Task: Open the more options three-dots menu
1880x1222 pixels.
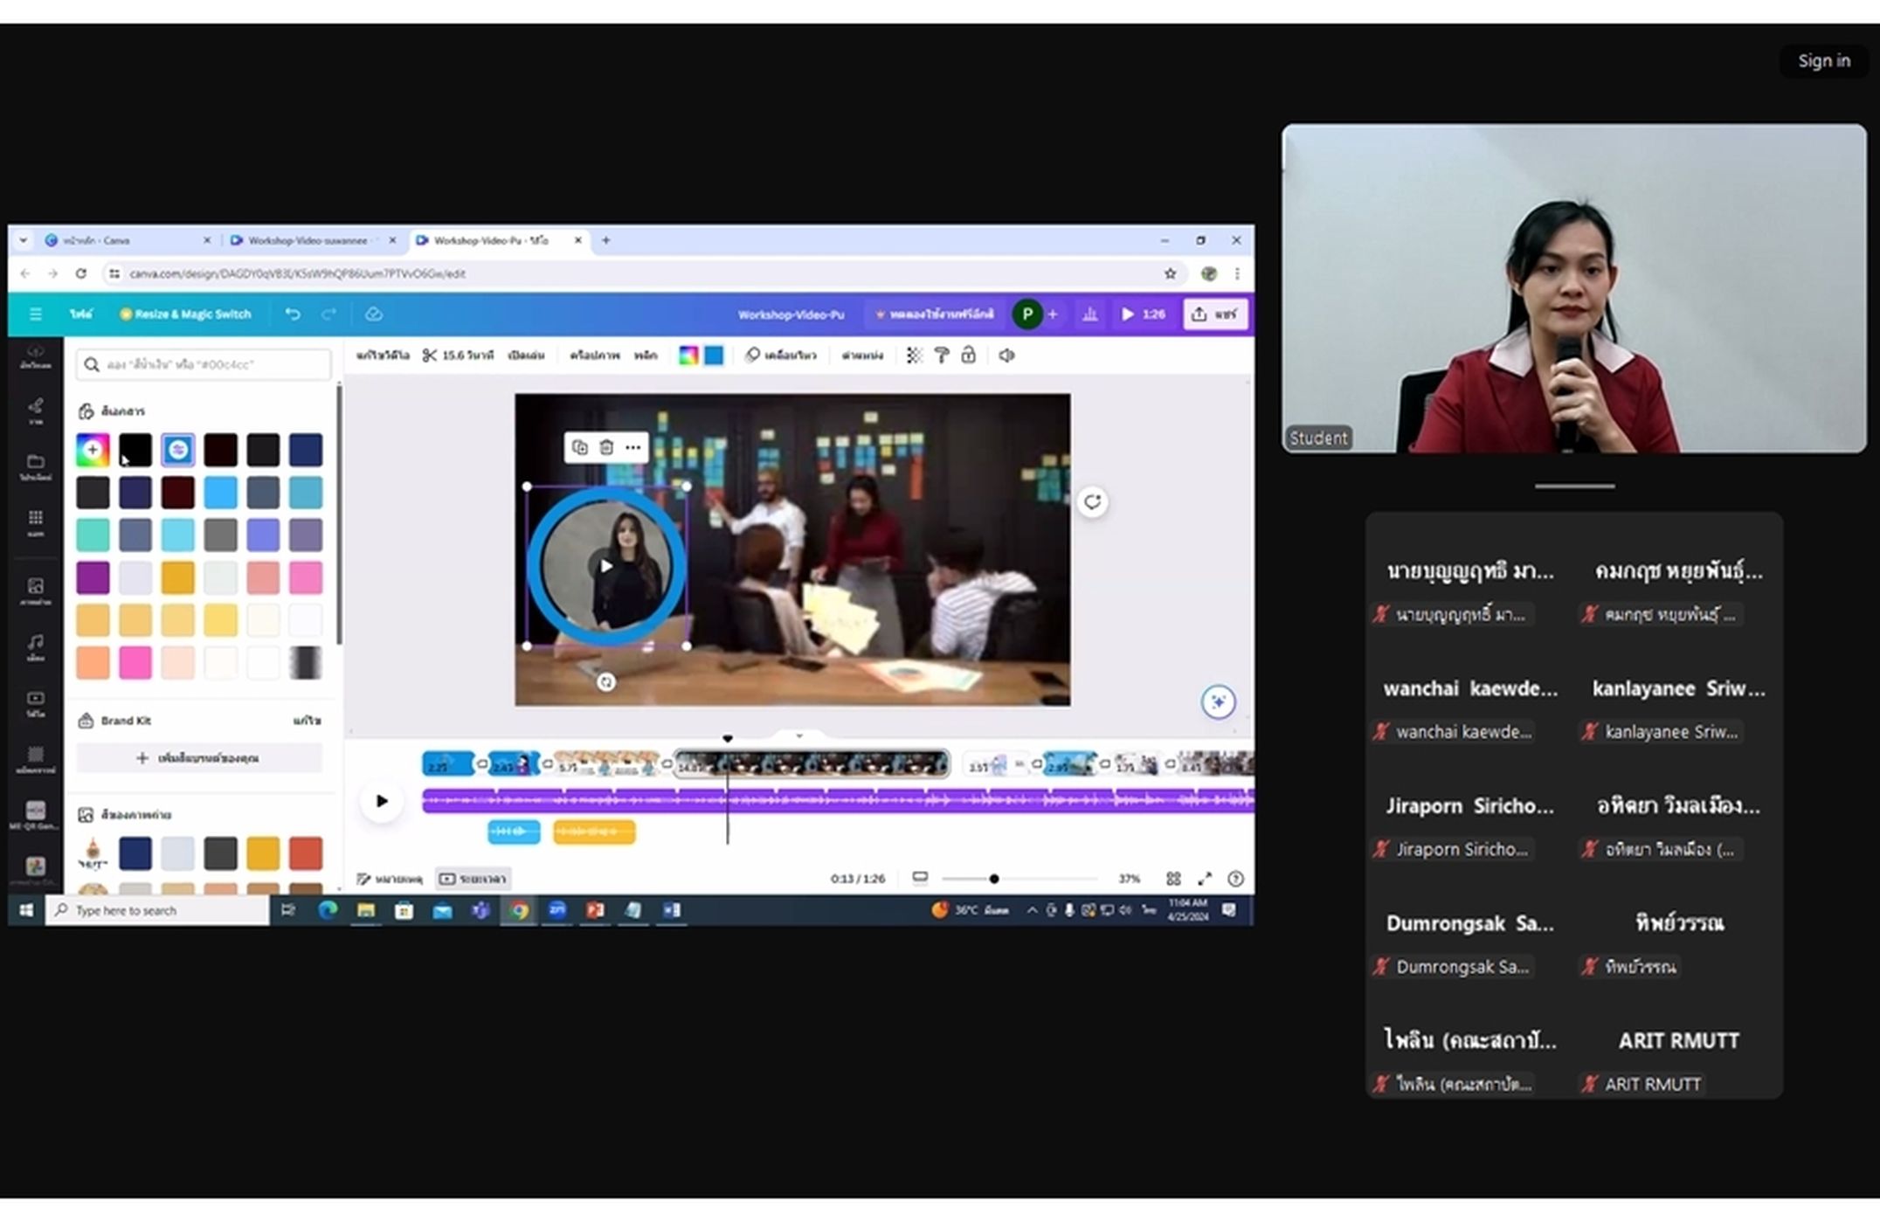Action: [633, 447]
